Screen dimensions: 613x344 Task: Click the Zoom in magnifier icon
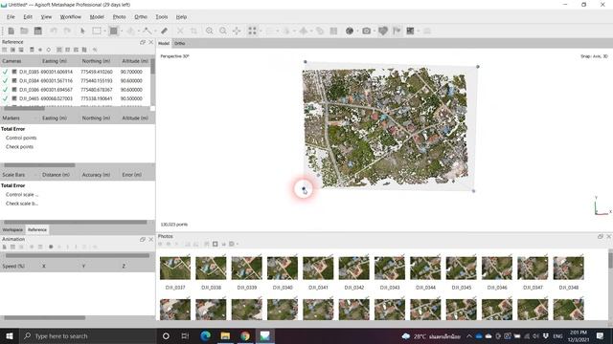click(x=210, y=31)
